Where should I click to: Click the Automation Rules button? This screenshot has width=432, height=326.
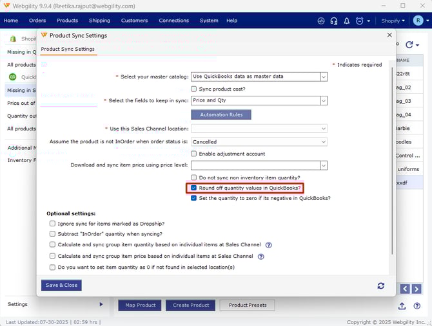point(221,114)
